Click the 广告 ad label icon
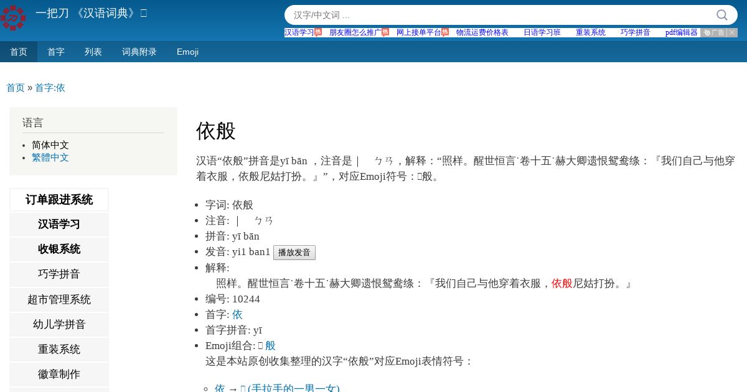Viewport: 747px width, 392px height. click(713, 32)
